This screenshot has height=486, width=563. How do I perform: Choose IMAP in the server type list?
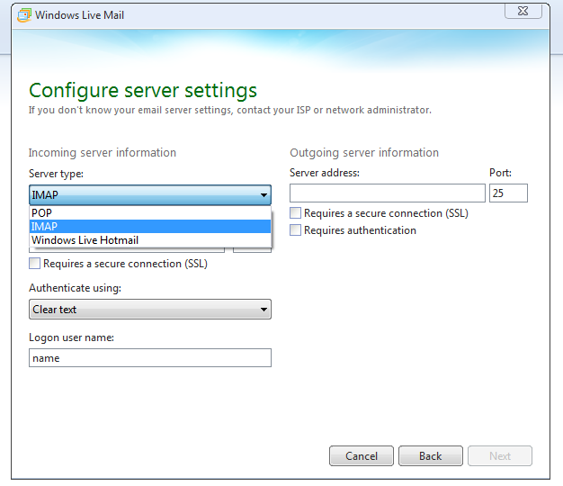coord(149,227)
